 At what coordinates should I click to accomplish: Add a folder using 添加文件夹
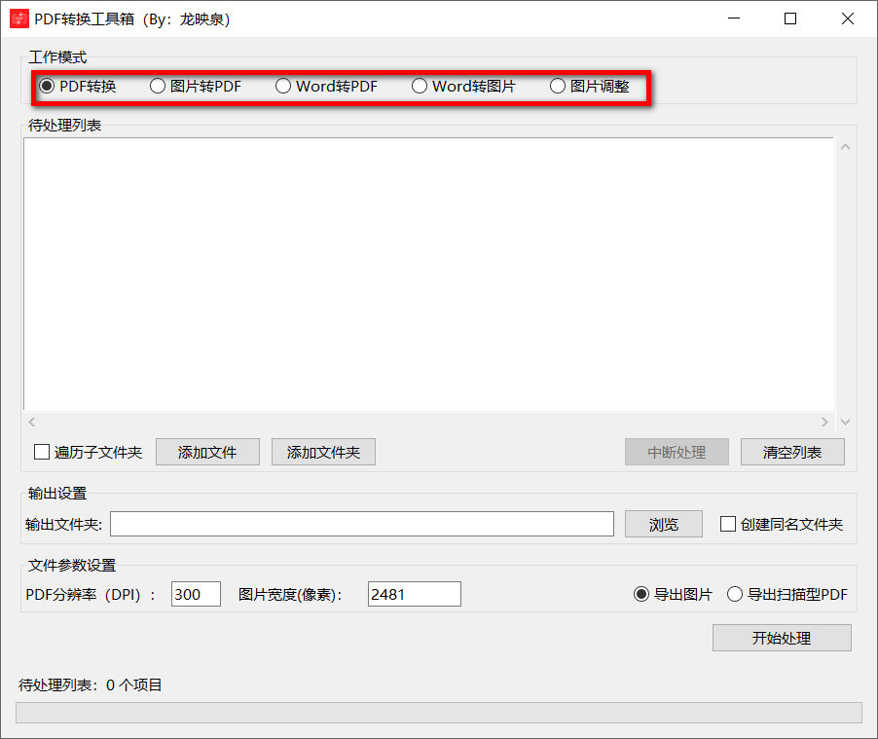pyautogui.click(x=323, y=451)
